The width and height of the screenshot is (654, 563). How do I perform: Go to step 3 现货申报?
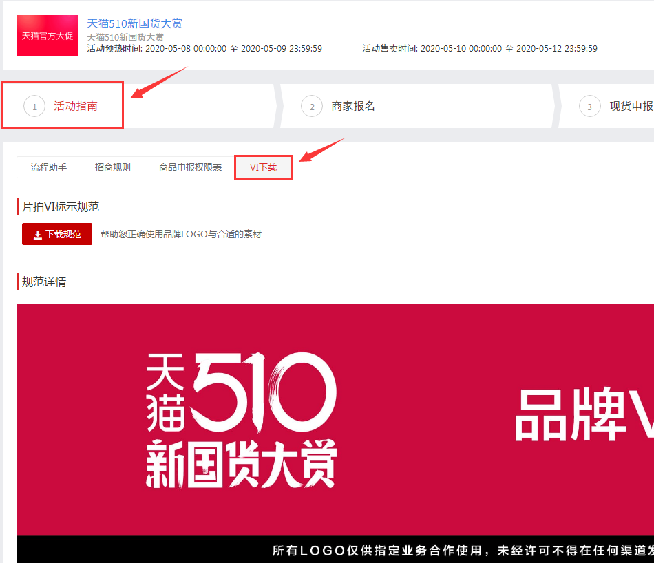(631, 106)
